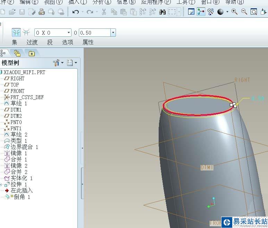This screenshot has height=228, width=268.
Task: Click the white chamfer drag handle on edge
Action: click(233, 104)
